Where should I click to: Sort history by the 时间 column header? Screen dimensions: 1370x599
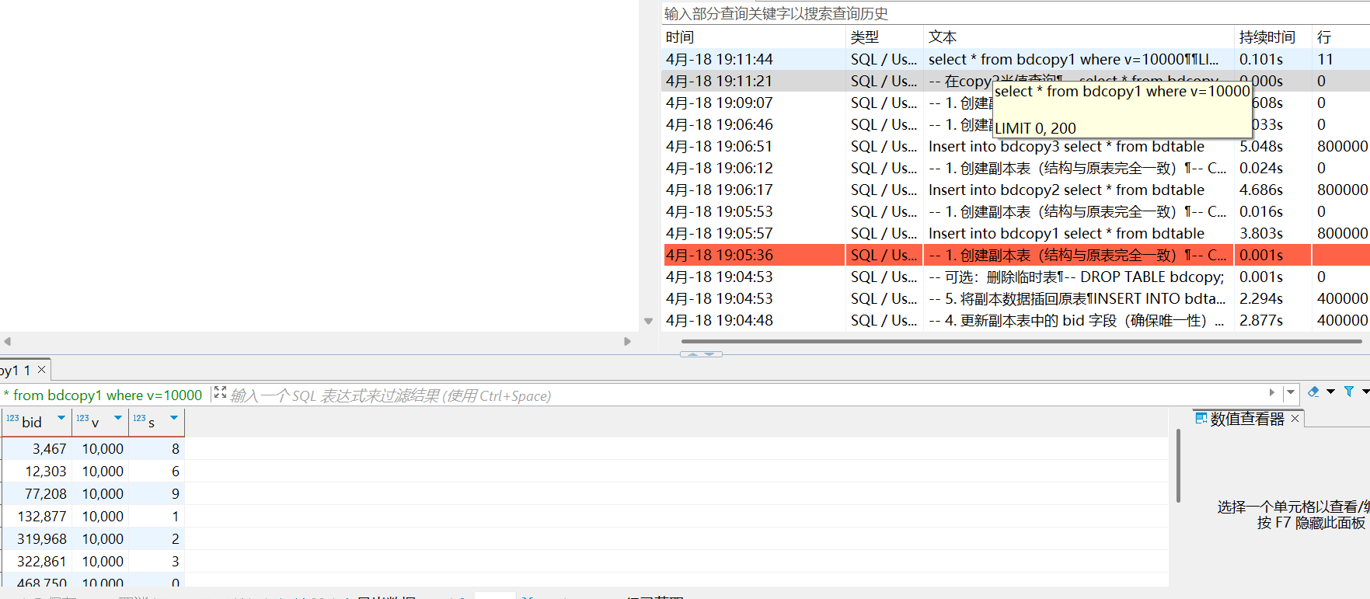click(680, 37)
